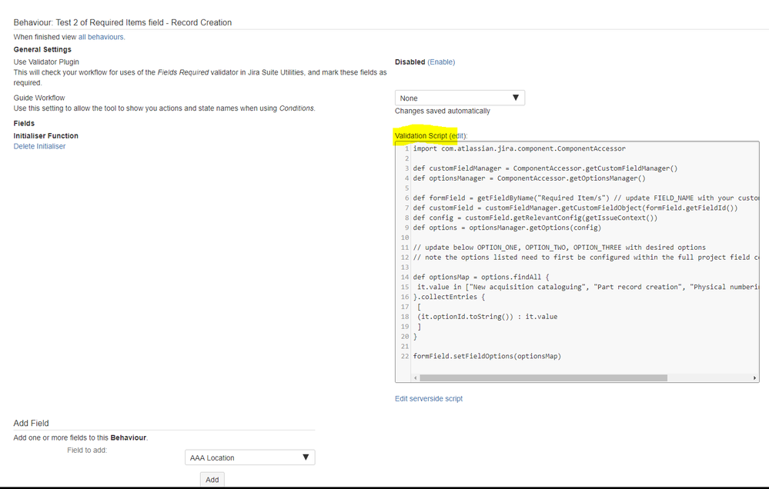769x489 pixels.
Task: Click the script scrollbar right arrow
Action: click(755, 378)
